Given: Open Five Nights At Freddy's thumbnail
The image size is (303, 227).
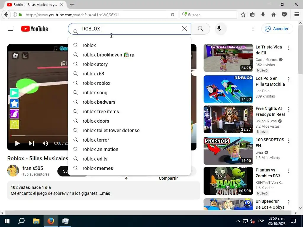Looking at the screenshot, I should (228, 119).
